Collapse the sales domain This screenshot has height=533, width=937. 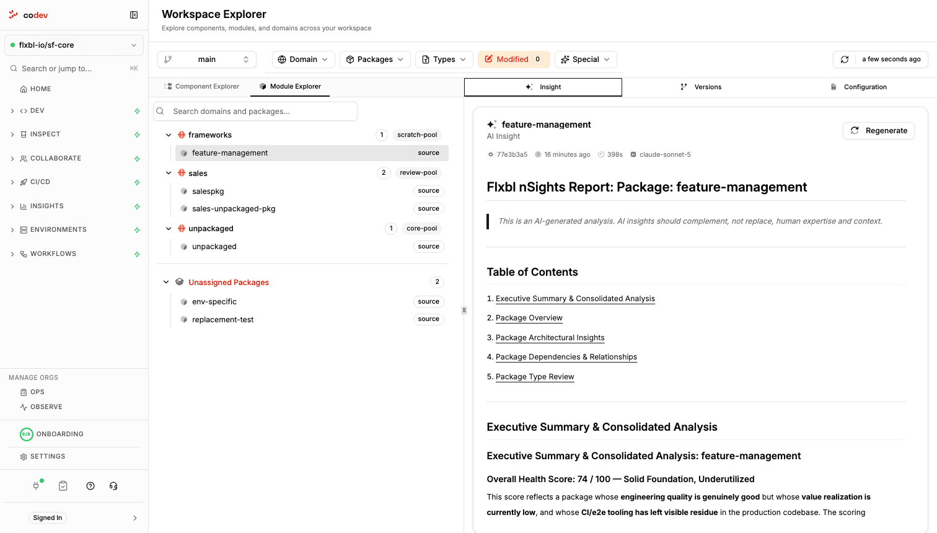169,174
